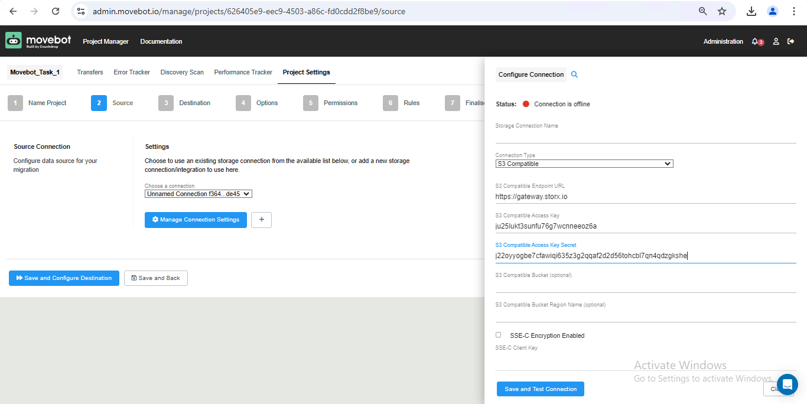This screenshot has height=404, width=807.
Task: Go to Rules step
Action: [412, 103]
